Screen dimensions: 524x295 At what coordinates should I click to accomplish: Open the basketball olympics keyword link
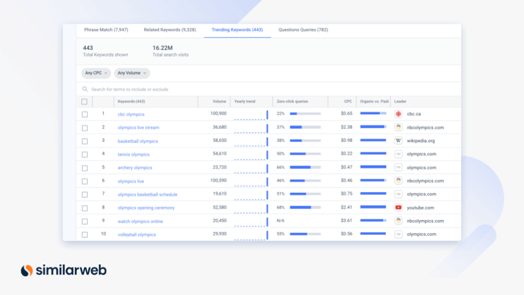tap(138, 141)
